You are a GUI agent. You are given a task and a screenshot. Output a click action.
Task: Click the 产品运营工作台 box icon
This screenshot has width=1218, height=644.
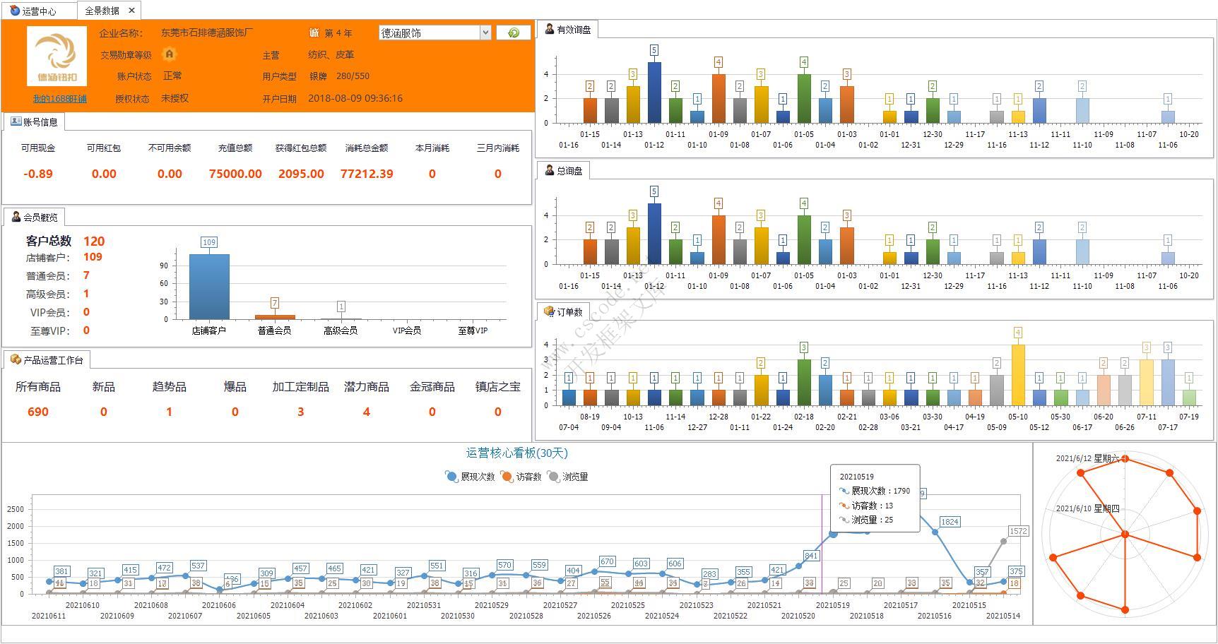tap(16, 359)
